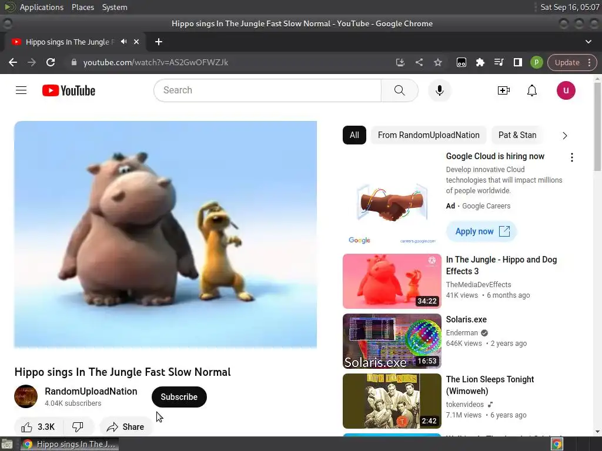Image resolution: width=602 pixels, height=451 pixels.
Task: Start voice search with microphone
Action: pyautogui.click(x=440, y=90)
